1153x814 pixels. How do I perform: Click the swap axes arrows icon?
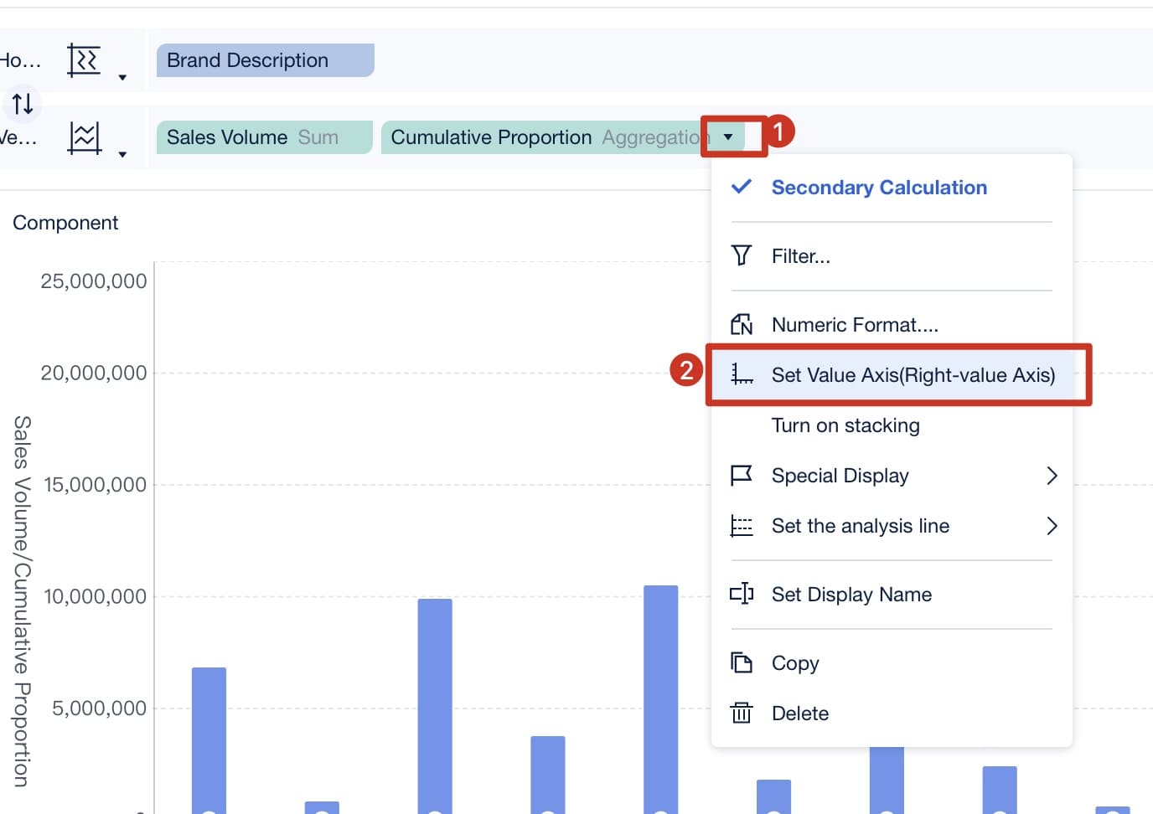pyautogui.click(x=23, y=103)
